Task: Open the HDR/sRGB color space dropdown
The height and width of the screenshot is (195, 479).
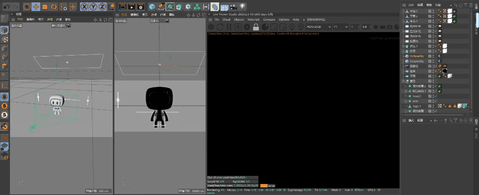Action: pyautogui.click(x=319, y=27)
